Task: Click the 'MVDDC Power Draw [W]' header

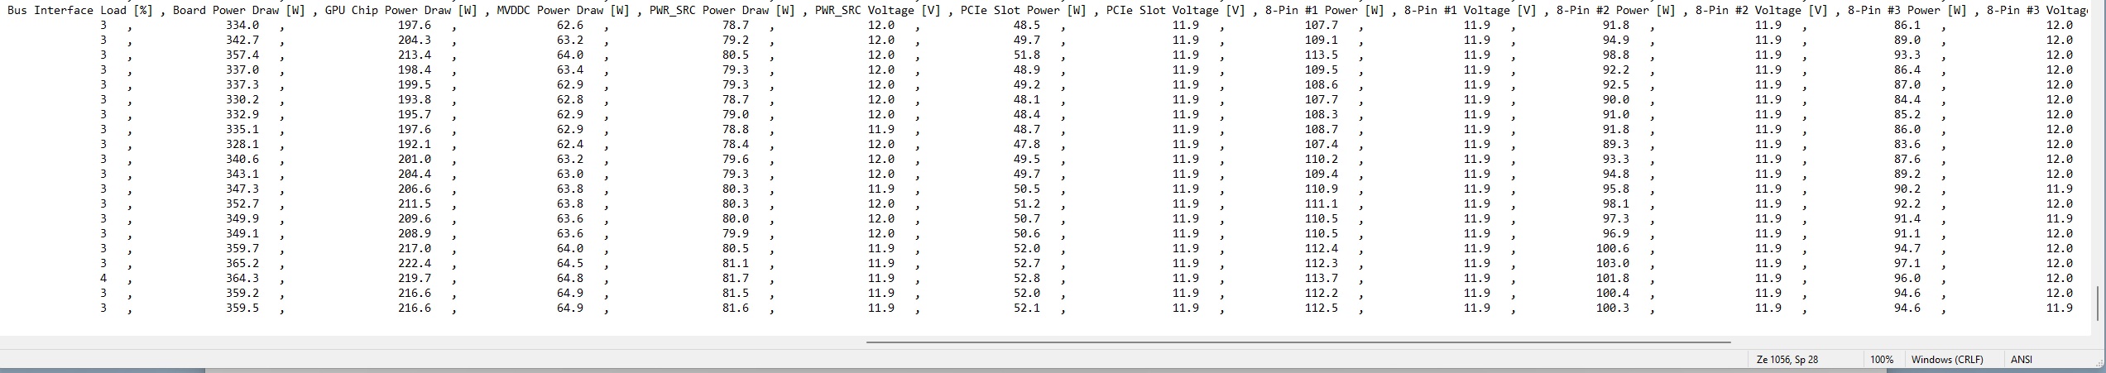Action: (564, 11)
